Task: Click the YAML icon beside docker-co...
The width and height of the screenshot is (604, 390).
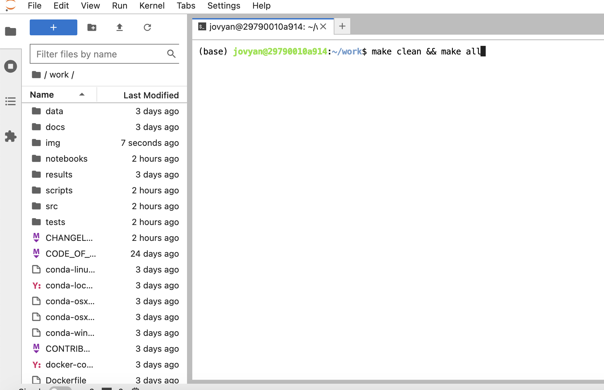Action: [x=37, y=365]
